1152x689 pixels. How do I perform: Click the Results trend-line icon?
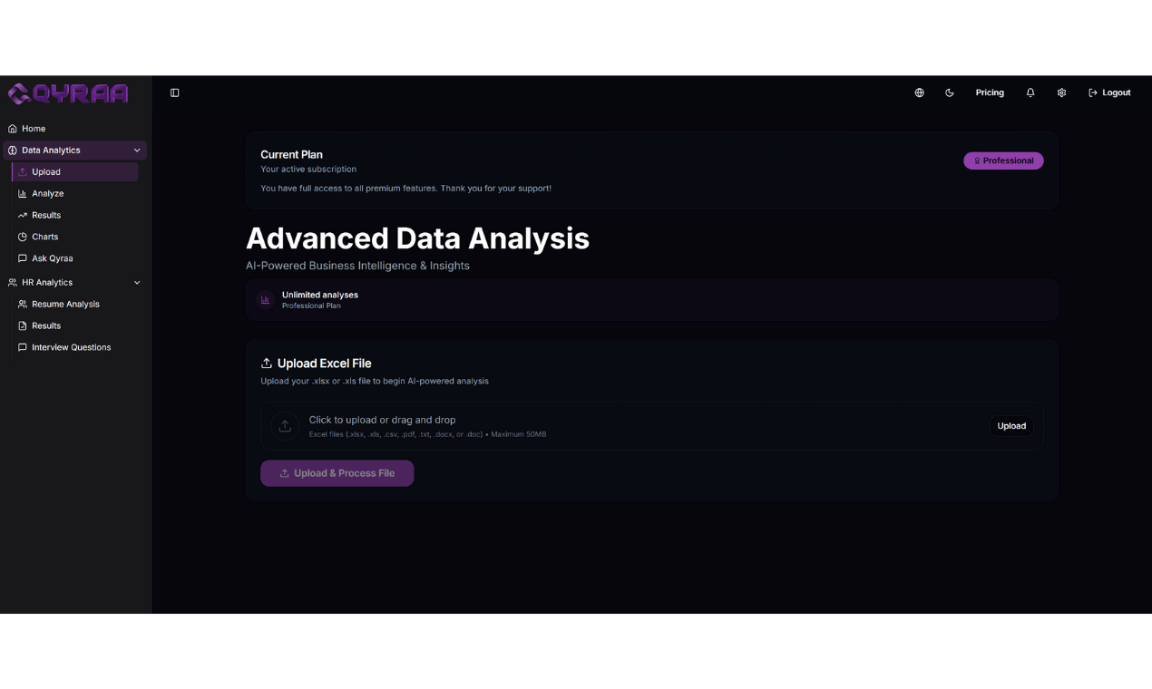(22, 215)
